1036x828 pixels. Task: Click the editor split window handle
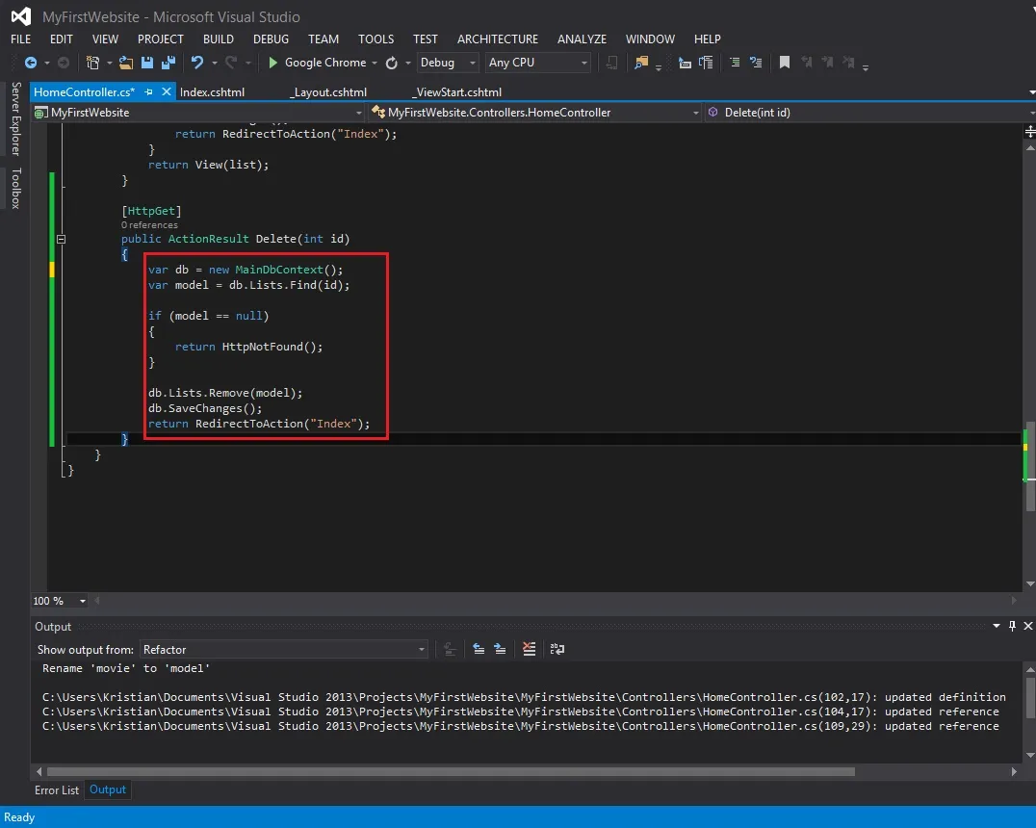point(1030,132)
